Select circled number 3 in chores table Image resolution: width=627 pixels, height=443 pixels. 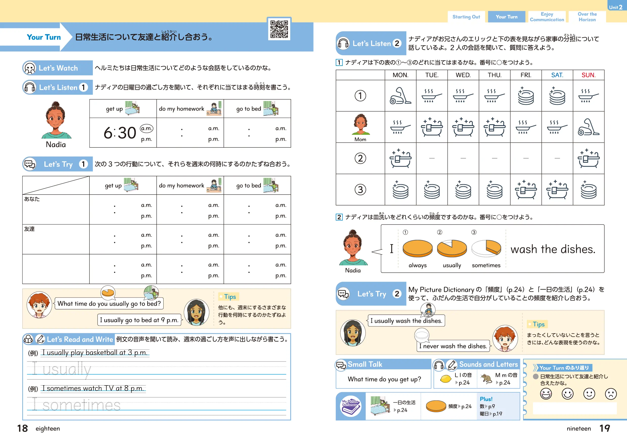(360, 189)
